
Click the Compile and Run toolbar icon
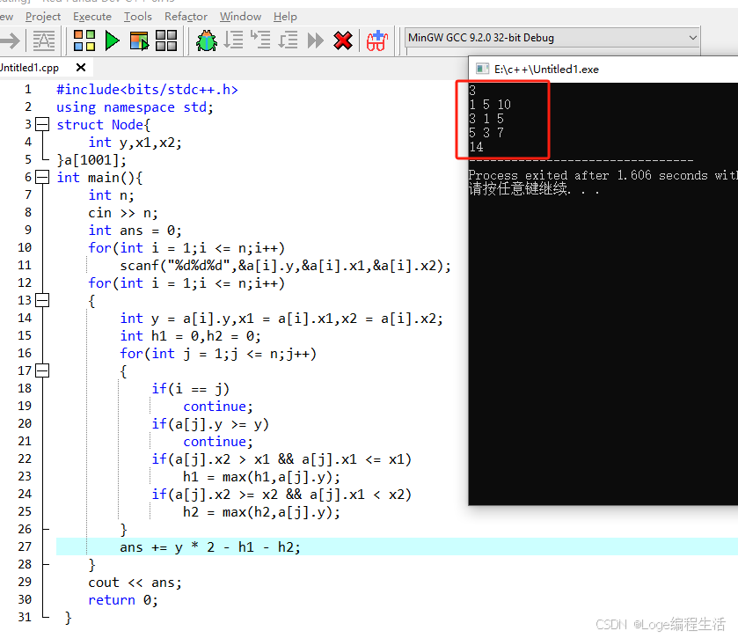click(x=139, y=40)
